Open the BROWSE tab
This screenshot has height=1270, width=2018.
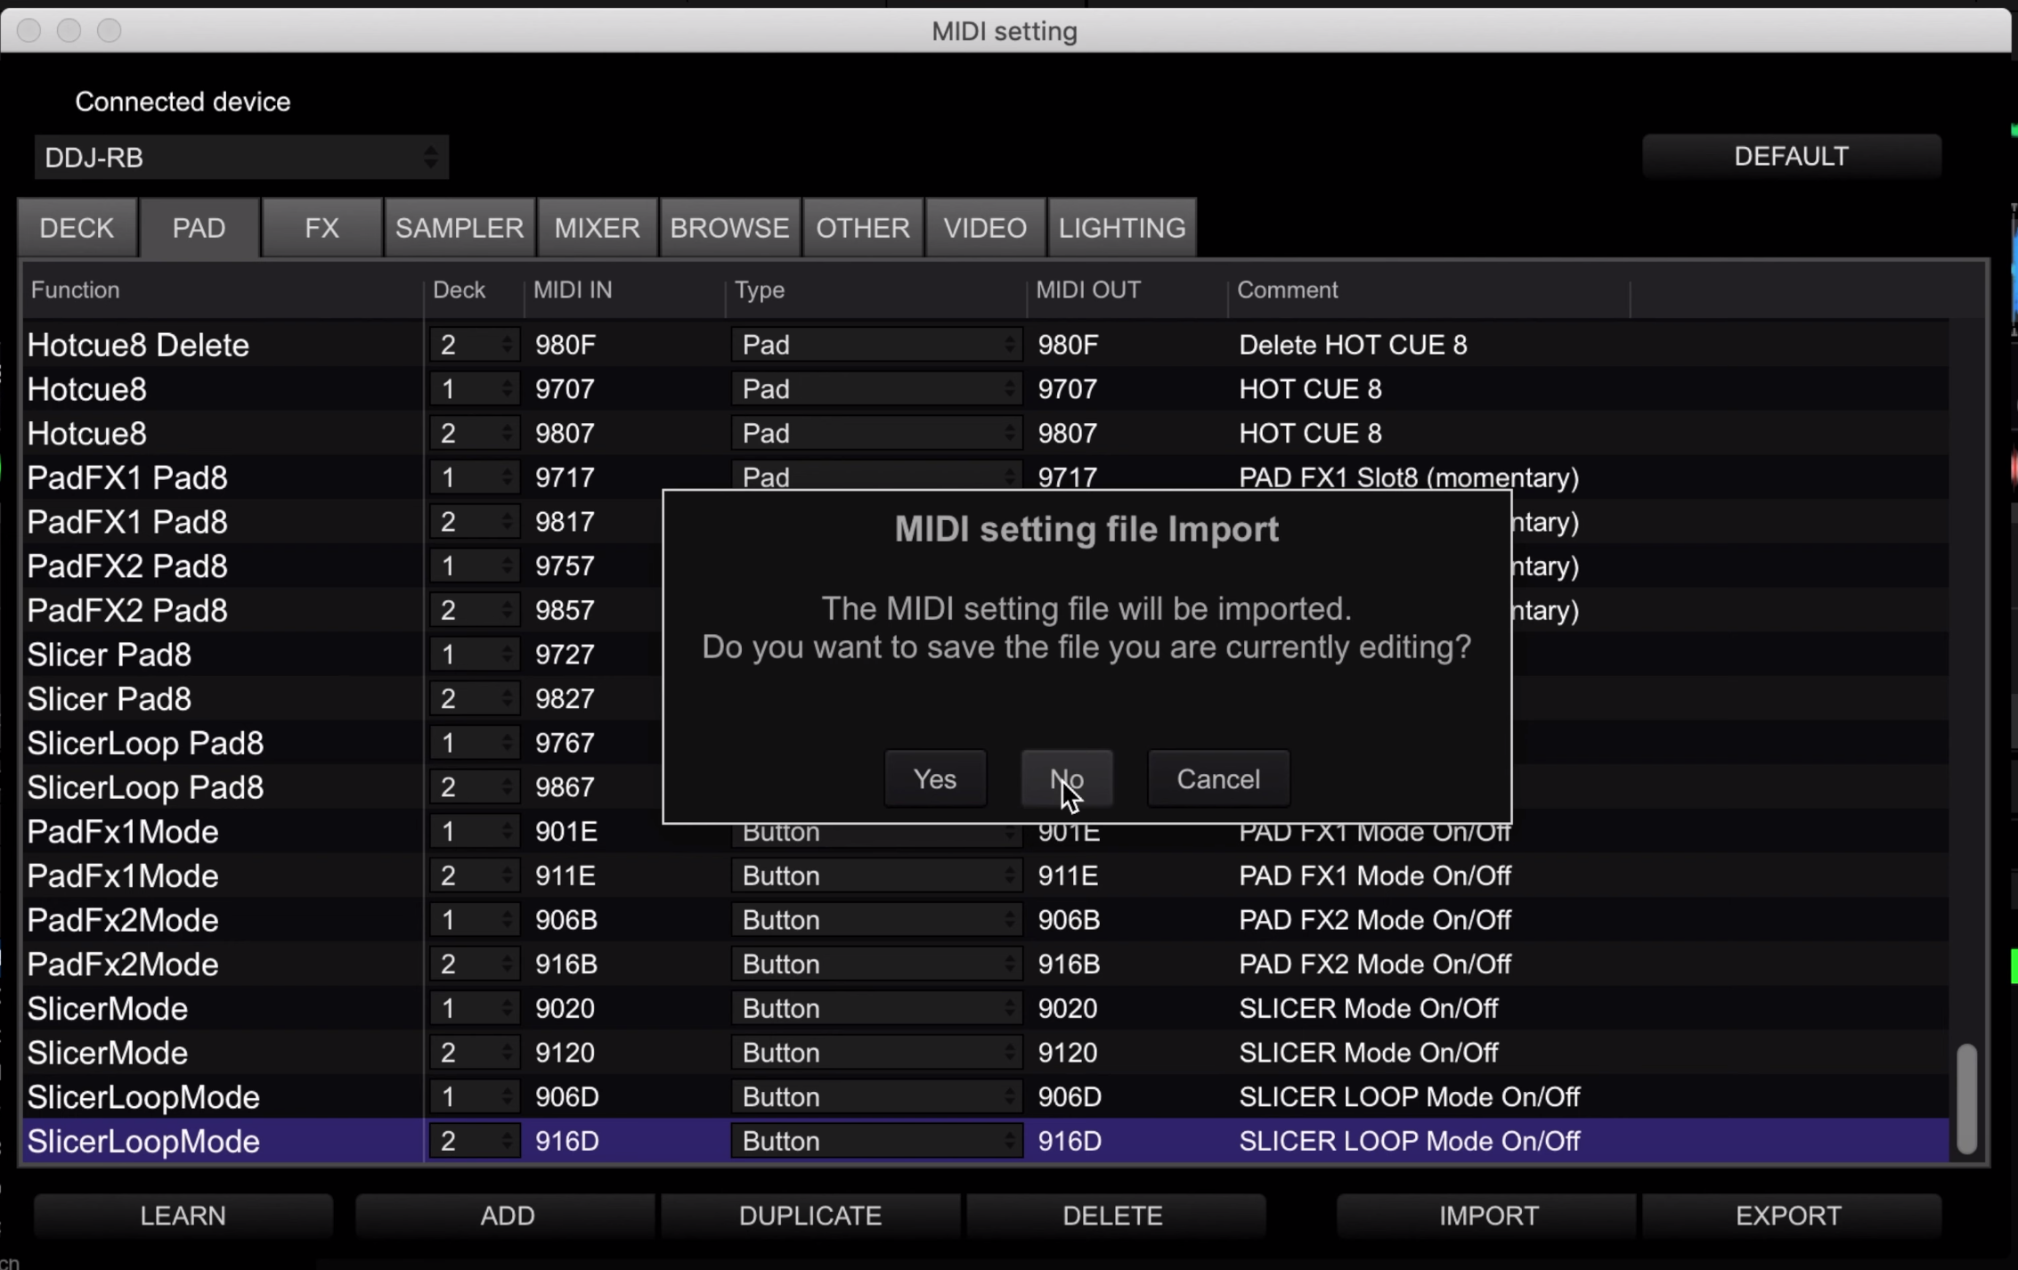click(728, 227)
